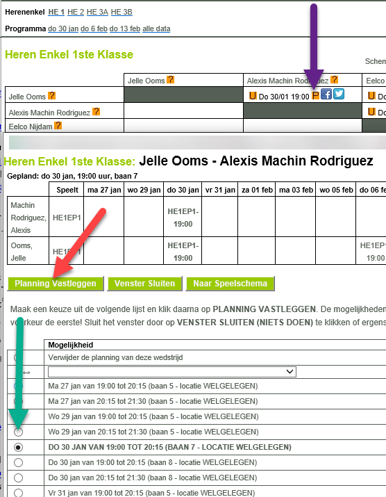The image size is (386, 497).
Task: Select Wo 29 jan 20:15 tot 21:30 option
Action: [x=18, y=432]
